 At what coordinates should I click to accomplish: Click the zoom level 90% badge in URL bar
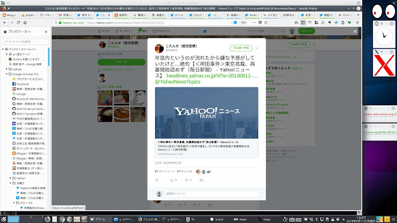click(x=243, y=22)
